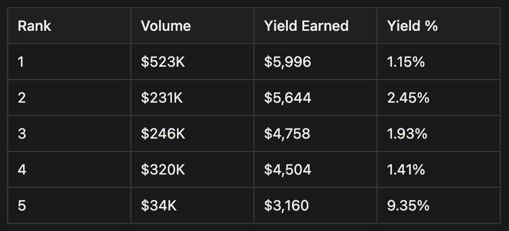Click the rank 5 cell
509x231 pixels.
pyautogui.click(x=21, y=206)
